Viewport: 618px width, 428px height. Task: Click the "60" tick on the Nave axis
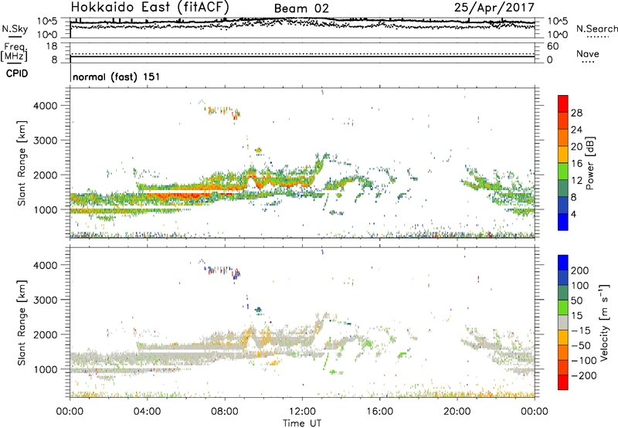552,46
